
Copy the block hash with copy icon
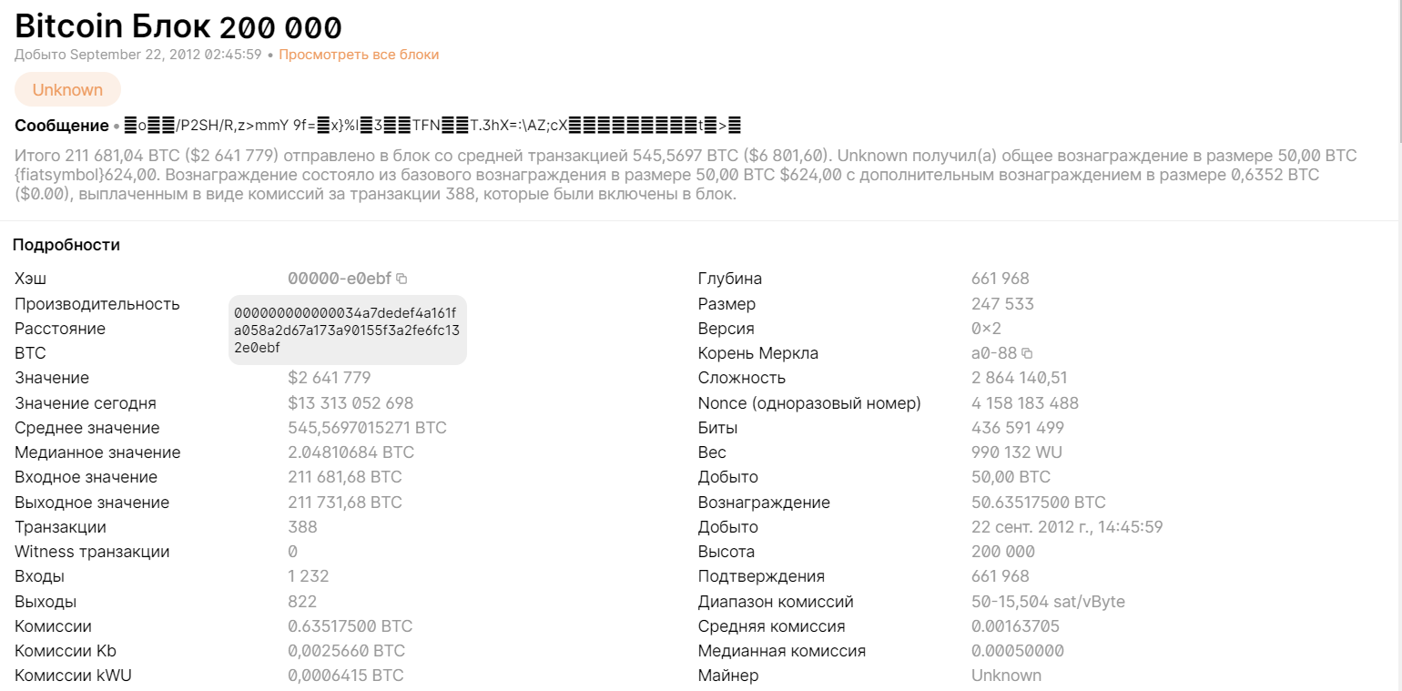coord(401,279)
